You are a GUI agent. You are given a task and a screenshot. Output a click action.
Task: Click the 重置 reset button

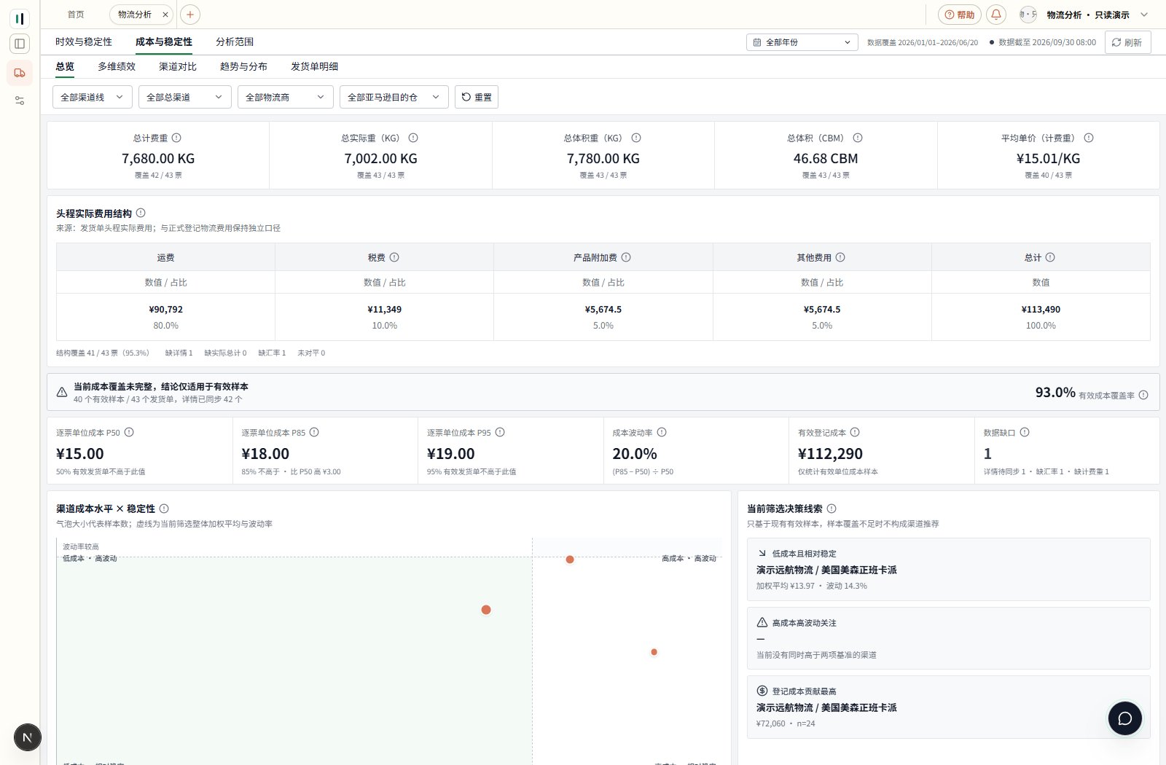coord(477,97)
